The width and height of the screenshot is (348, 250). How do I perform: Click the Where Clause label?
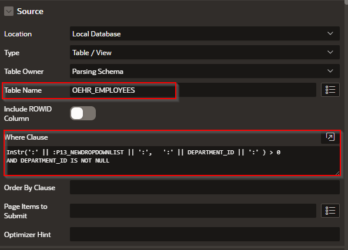(26, 137)
